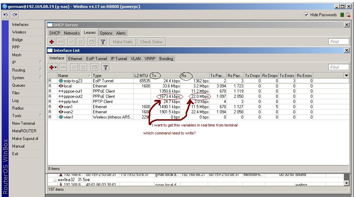The width and height of the screenshot is (354, 197).
Task: Switch to Leases tab in DHCP Server
Action: click(90, 32)
